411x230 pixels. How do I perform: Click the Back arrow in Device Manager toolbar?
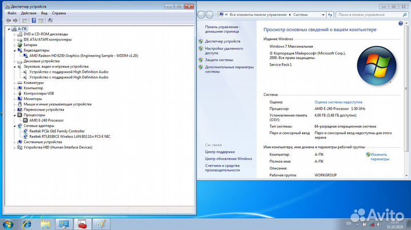[x=8, y=20]
